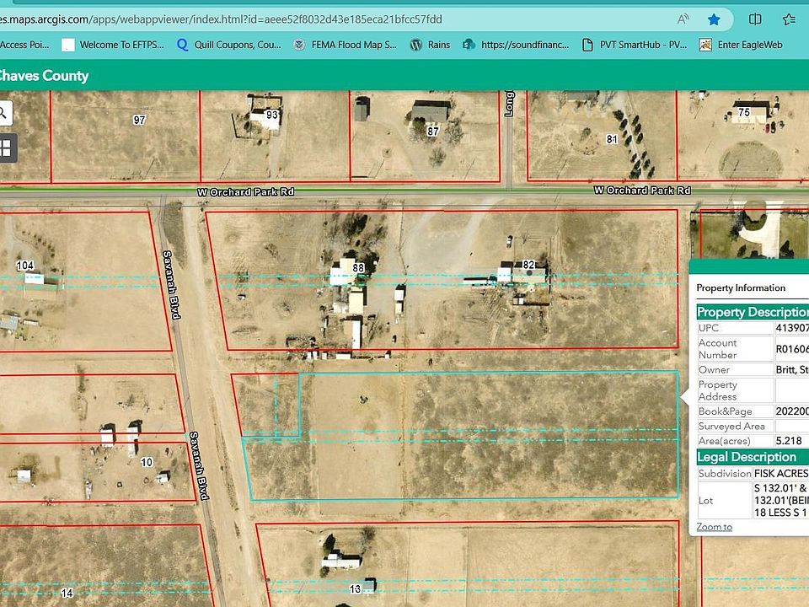
Task: Select parcel labeled 88 on map
Action: (x=358, y=268)
